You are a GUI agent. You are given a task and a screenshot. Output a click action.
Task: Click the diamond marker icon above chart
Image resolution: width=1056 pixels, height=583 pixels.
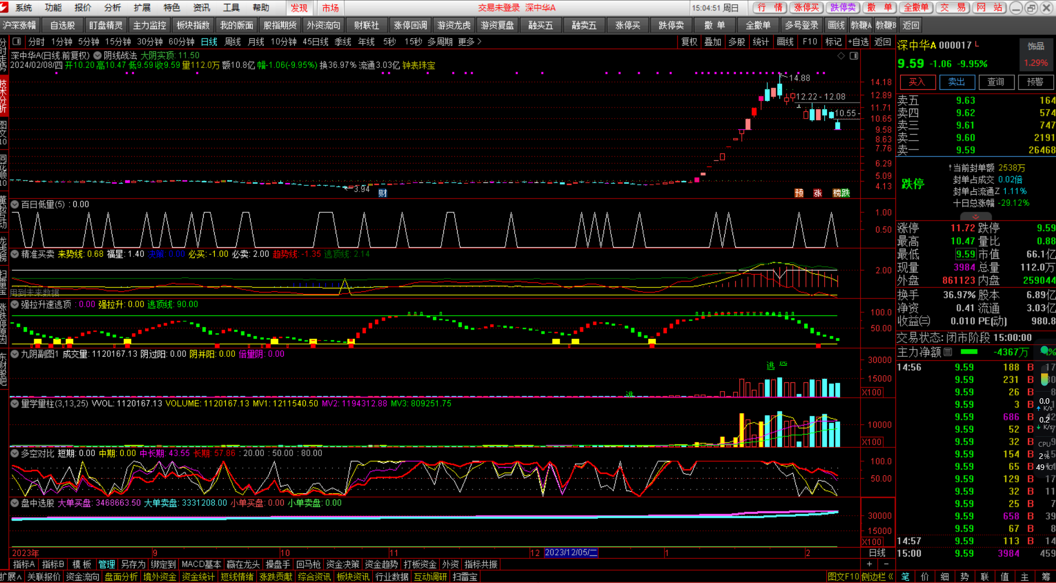[x=841, y=56]
